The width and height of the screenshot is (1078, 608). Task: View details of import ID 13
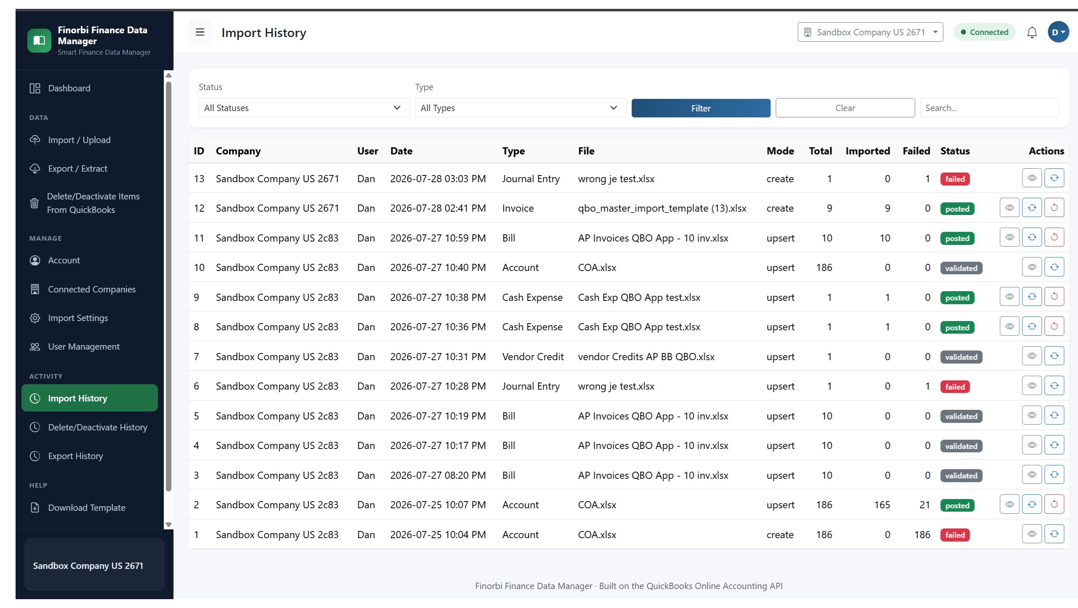click(x=1032, y=178)
